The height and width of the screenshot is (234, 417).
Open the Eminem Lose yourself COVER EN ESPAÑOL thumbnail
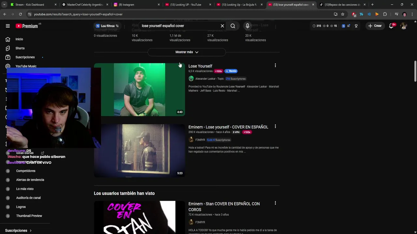coord(139,151)
